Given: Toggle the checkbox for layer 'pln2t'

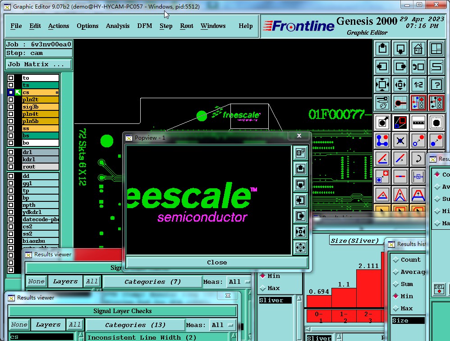Looking at the screenshot, I should [11, 100].
